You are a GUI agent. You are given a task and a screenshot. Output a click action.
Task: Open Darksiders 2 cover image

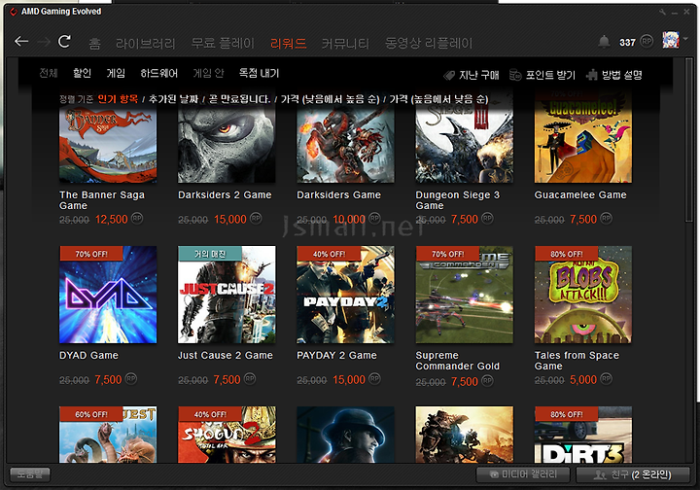(x=227, y=146)
